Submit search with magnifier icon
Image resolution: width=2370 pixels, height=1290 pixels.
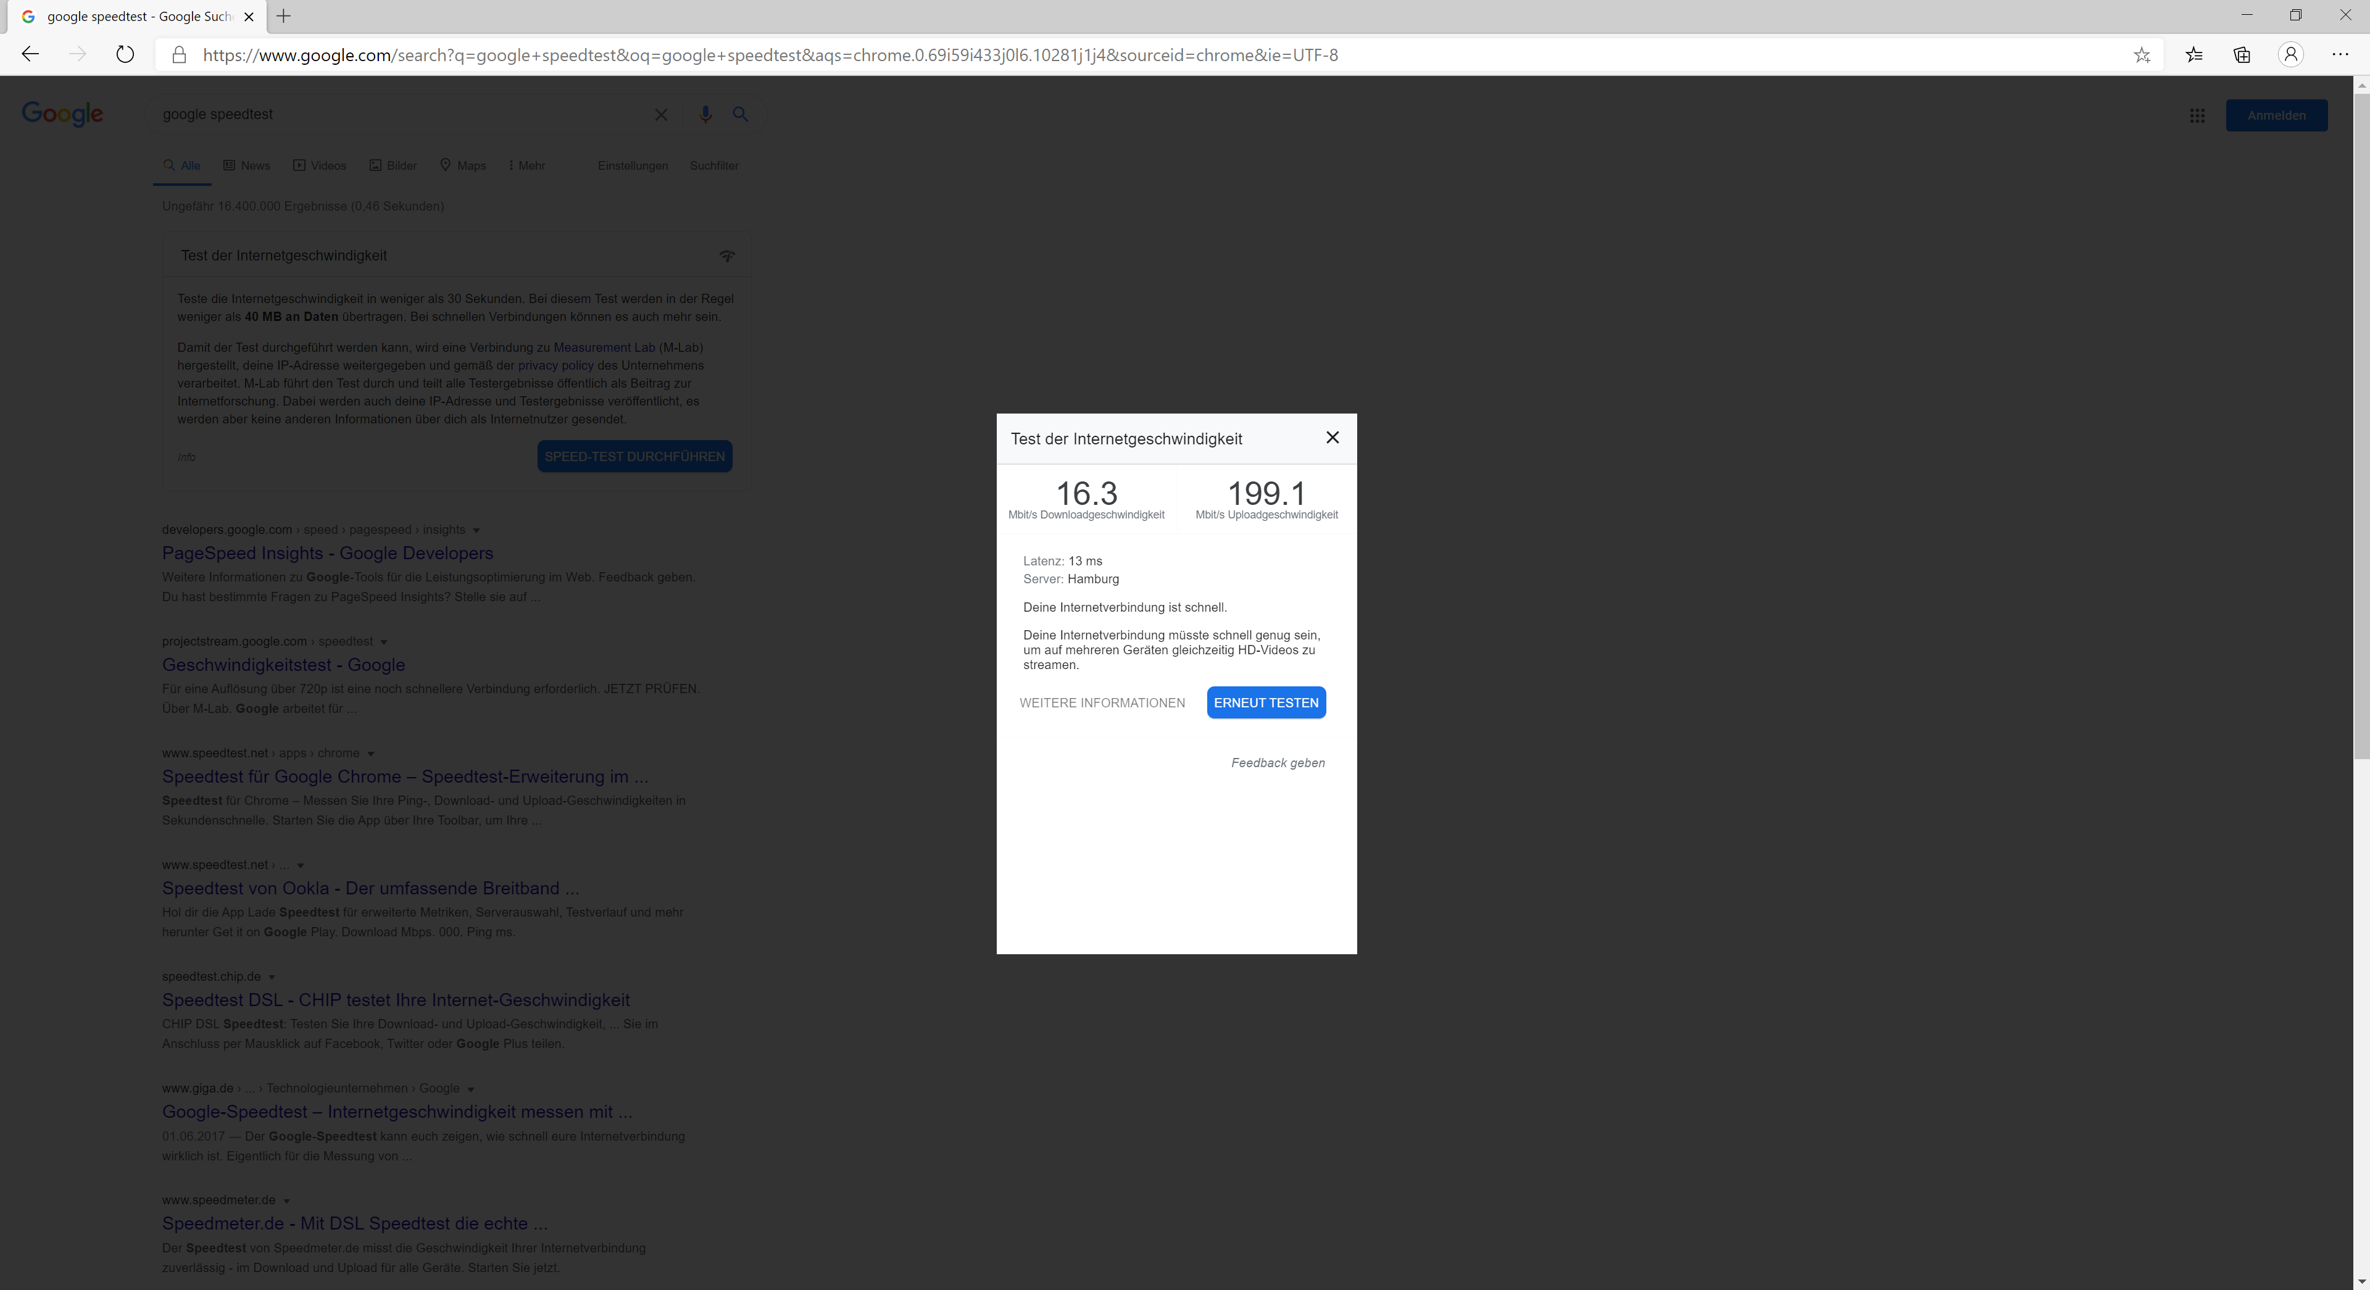pos(740,114)
